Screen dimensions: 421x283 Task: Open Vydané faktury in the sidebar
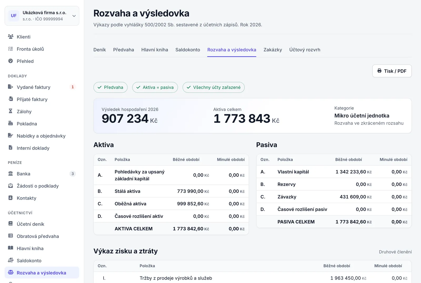click(42, 87)
